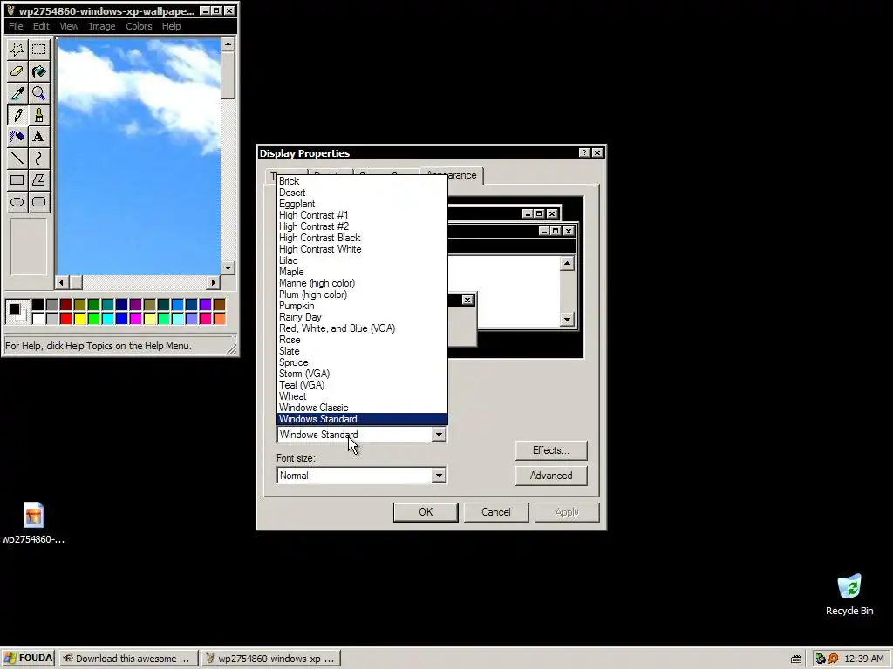893x669 pixels.
Task: Select the Brush tool in Paint
Action: [x=38, y=115]
